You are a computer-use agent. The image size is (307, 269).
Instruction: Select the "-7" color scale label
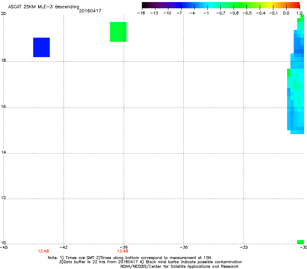point(179,13)
